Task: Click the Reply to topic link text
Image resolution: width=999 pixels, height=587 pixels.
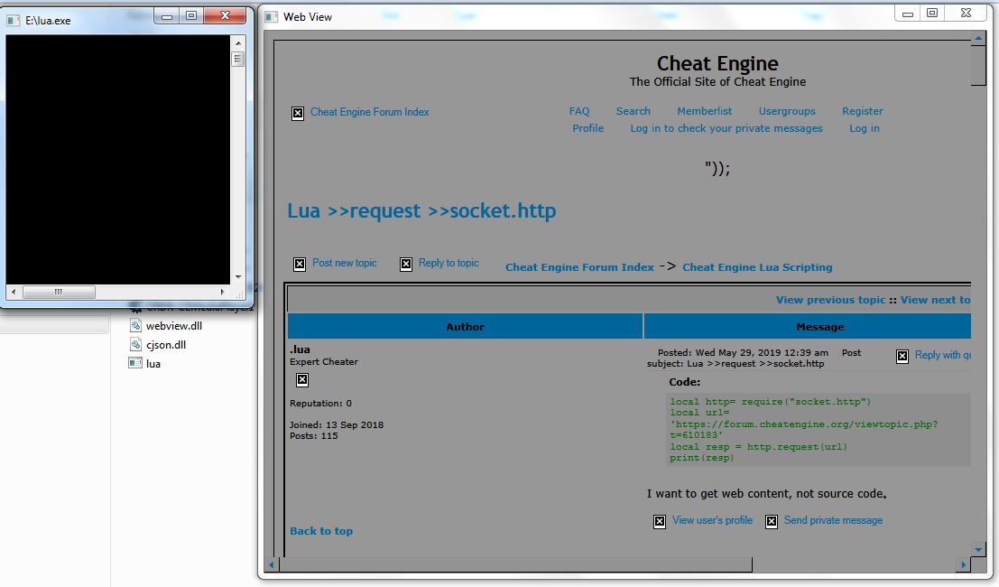Action: click(x=449, y=263)
